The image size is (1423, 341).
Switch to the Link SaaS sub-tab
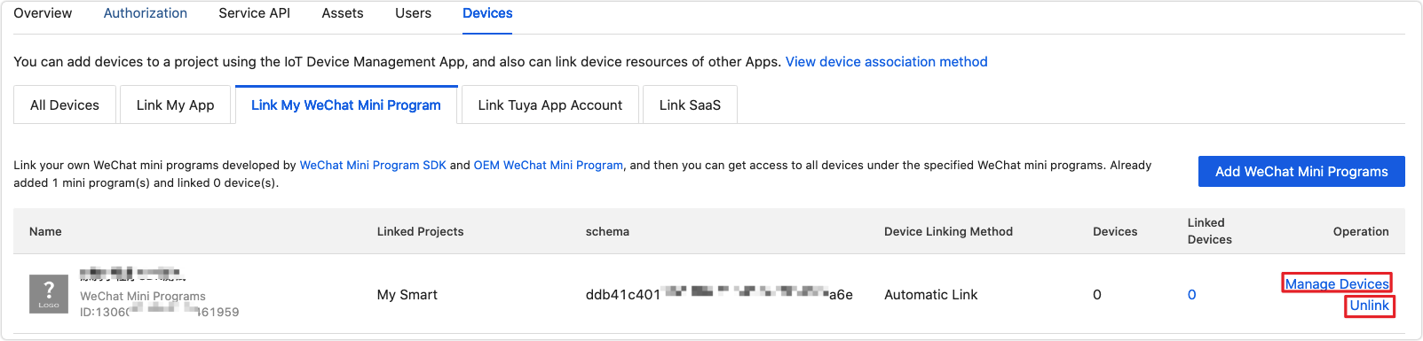(690, 105)
